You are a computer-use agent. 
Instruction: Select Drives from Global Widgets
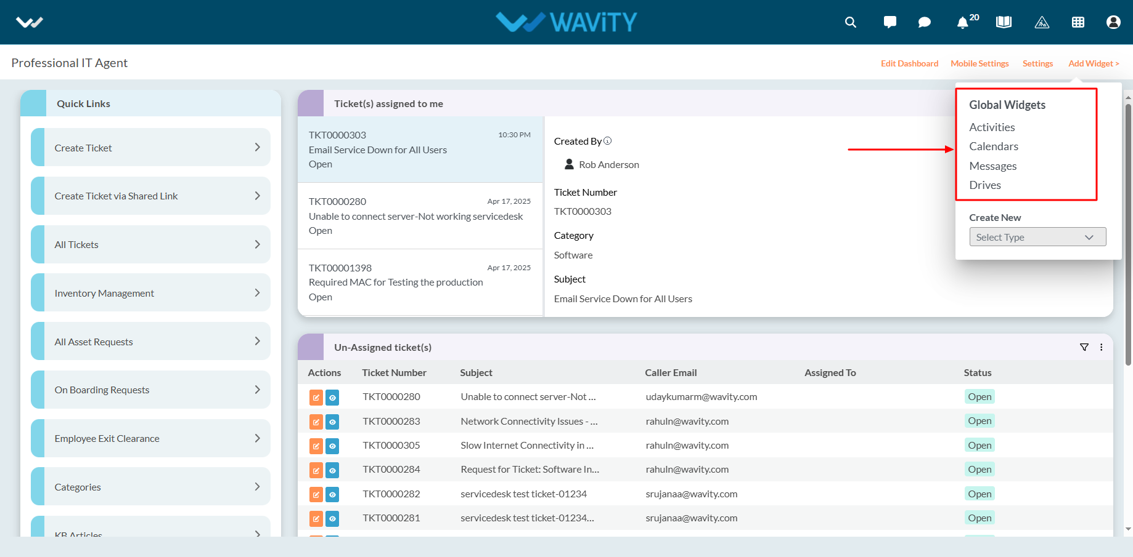(985, 185)
